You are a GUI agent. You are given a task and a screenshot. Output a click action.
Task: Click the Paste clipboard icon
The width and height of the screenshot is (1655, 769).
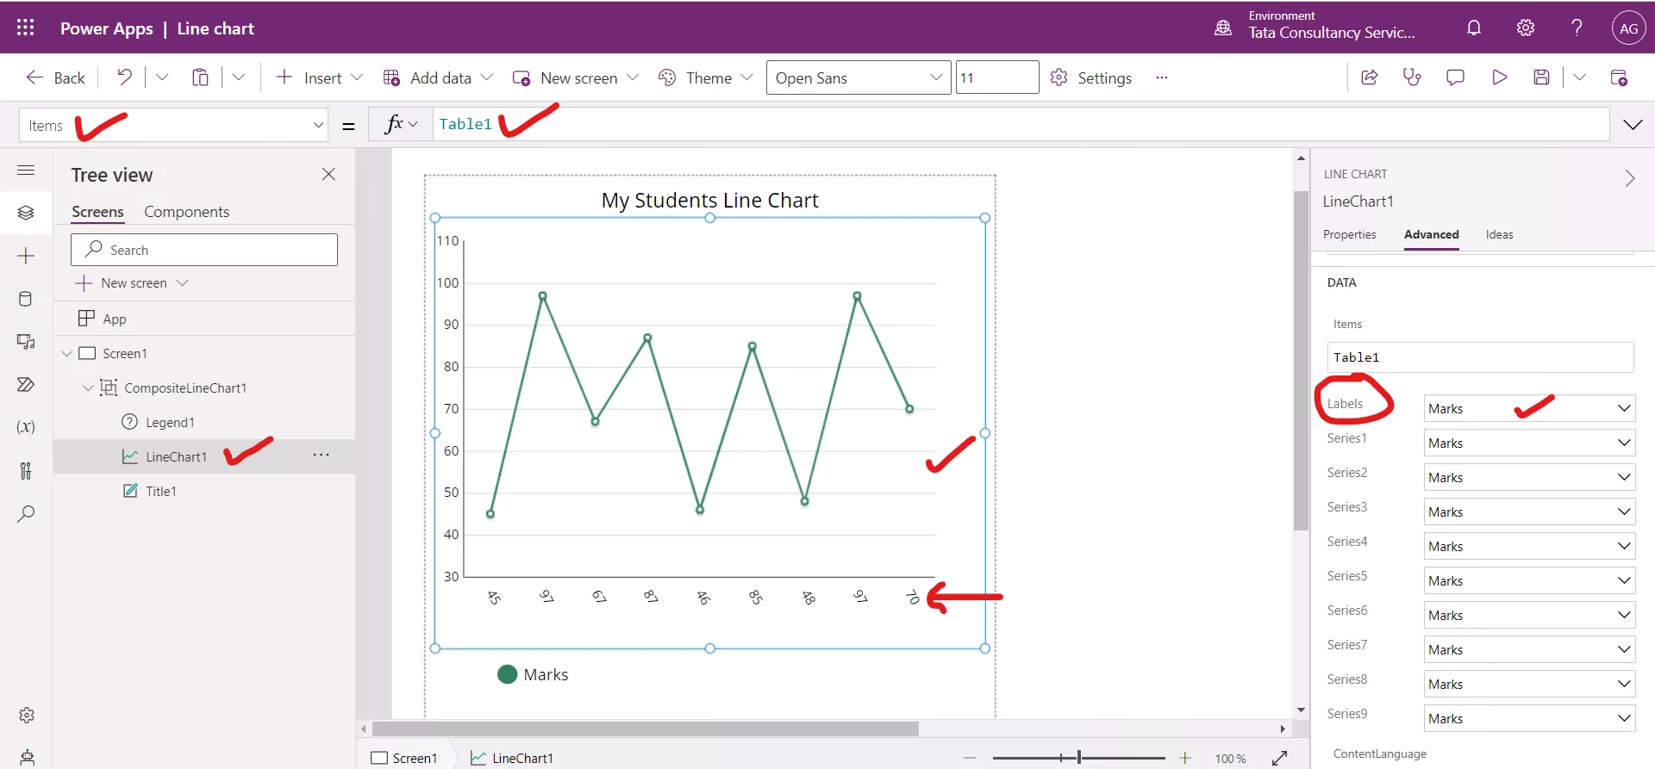[x=200, y=78]
